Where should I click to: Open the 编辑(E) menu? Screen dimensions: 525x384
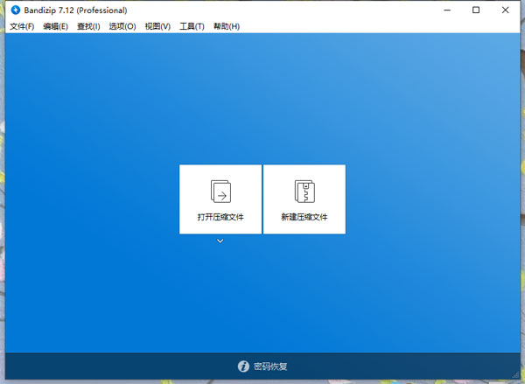56,26
